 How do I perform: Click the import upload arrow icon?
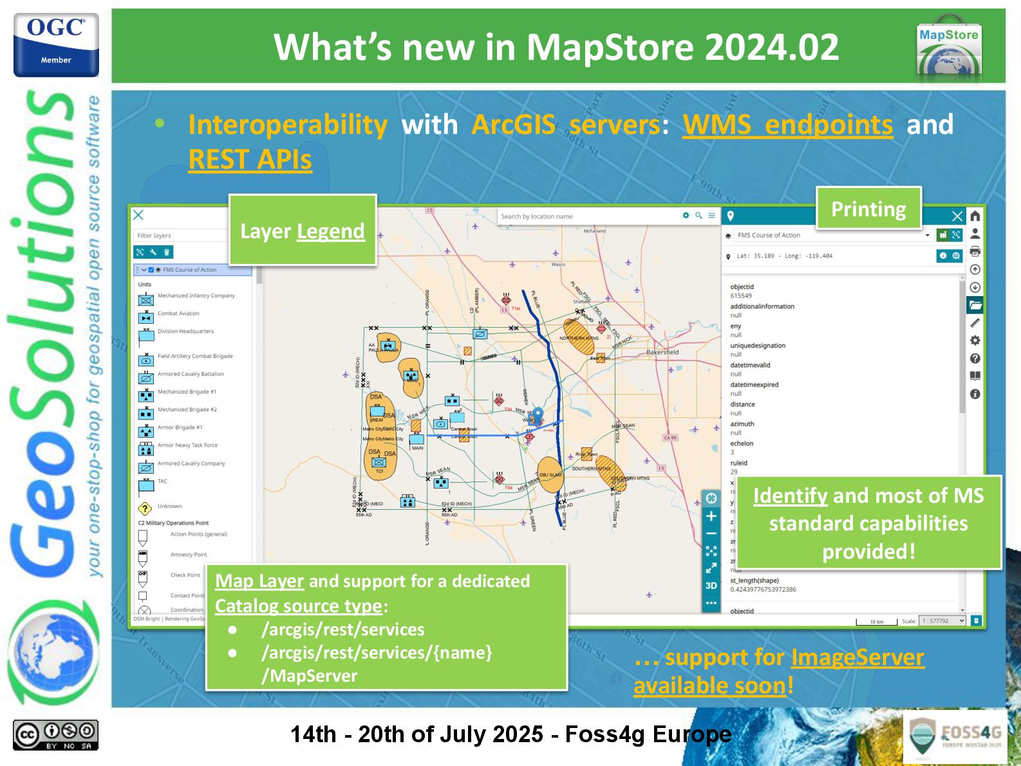tap(975, 269)
